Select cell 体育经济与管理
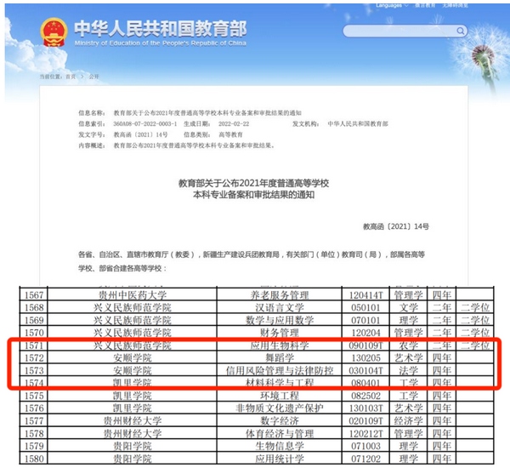This screenshot has width=510, height=468. click(x=280, y=433)
